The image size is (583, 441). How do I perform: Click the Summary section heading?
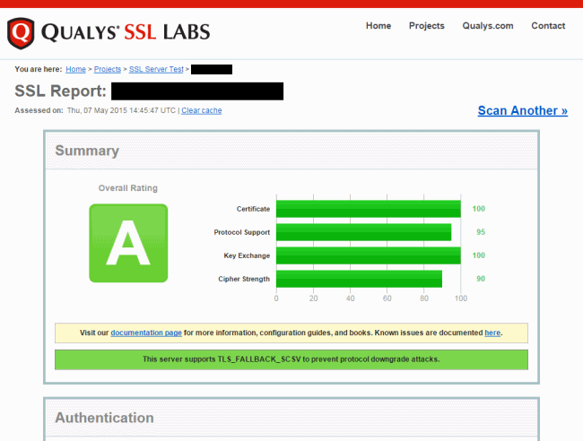pos(87,151)
